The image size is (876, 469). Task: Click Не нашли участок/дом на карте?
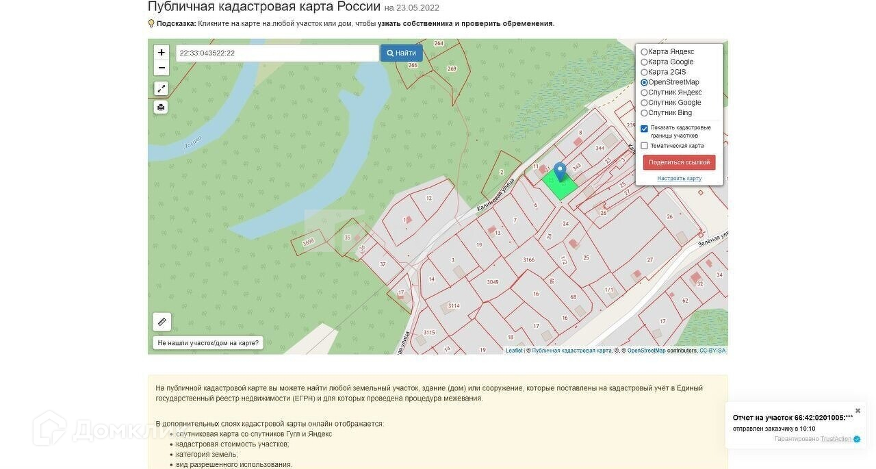click(208, 343)
